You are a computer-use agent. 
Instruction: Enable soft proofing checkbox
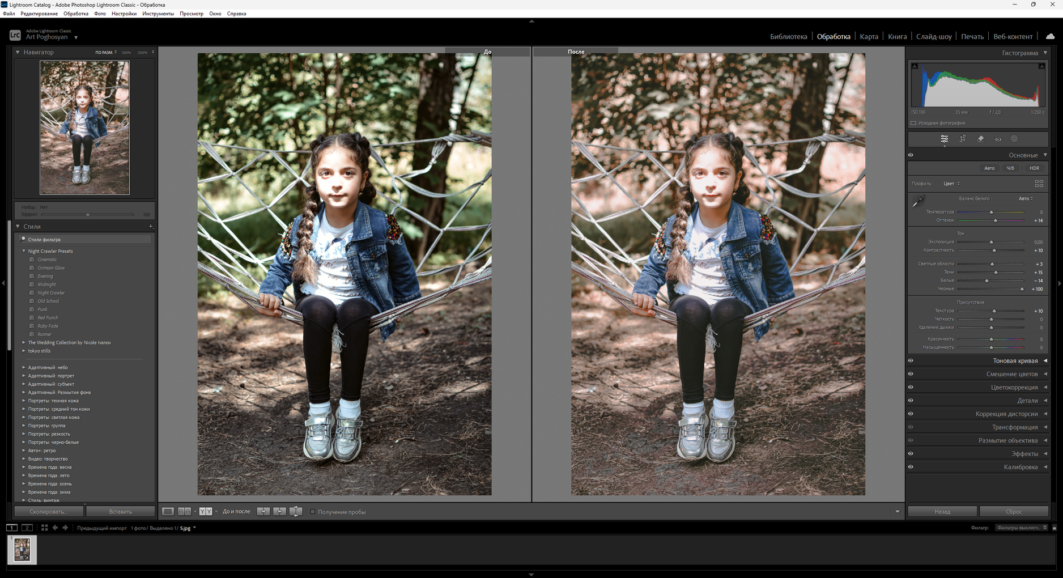point(312,512)
